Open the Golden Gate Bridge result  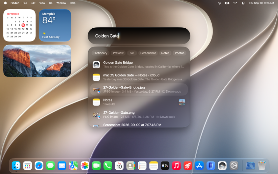(x=139, y=65)
